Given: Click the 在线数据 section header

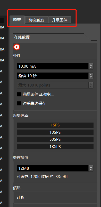Looking at the screenshot, I should pyautogui.click(x=22, y=37).
